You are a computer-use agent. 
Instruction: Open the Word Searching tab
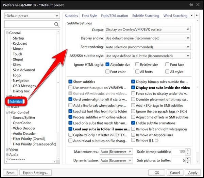click(x=175, y=16)
